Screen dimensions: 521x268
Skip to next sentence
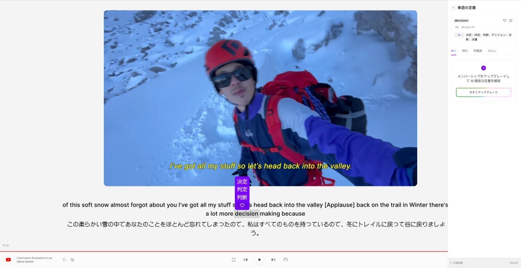(x=273, y=260)
